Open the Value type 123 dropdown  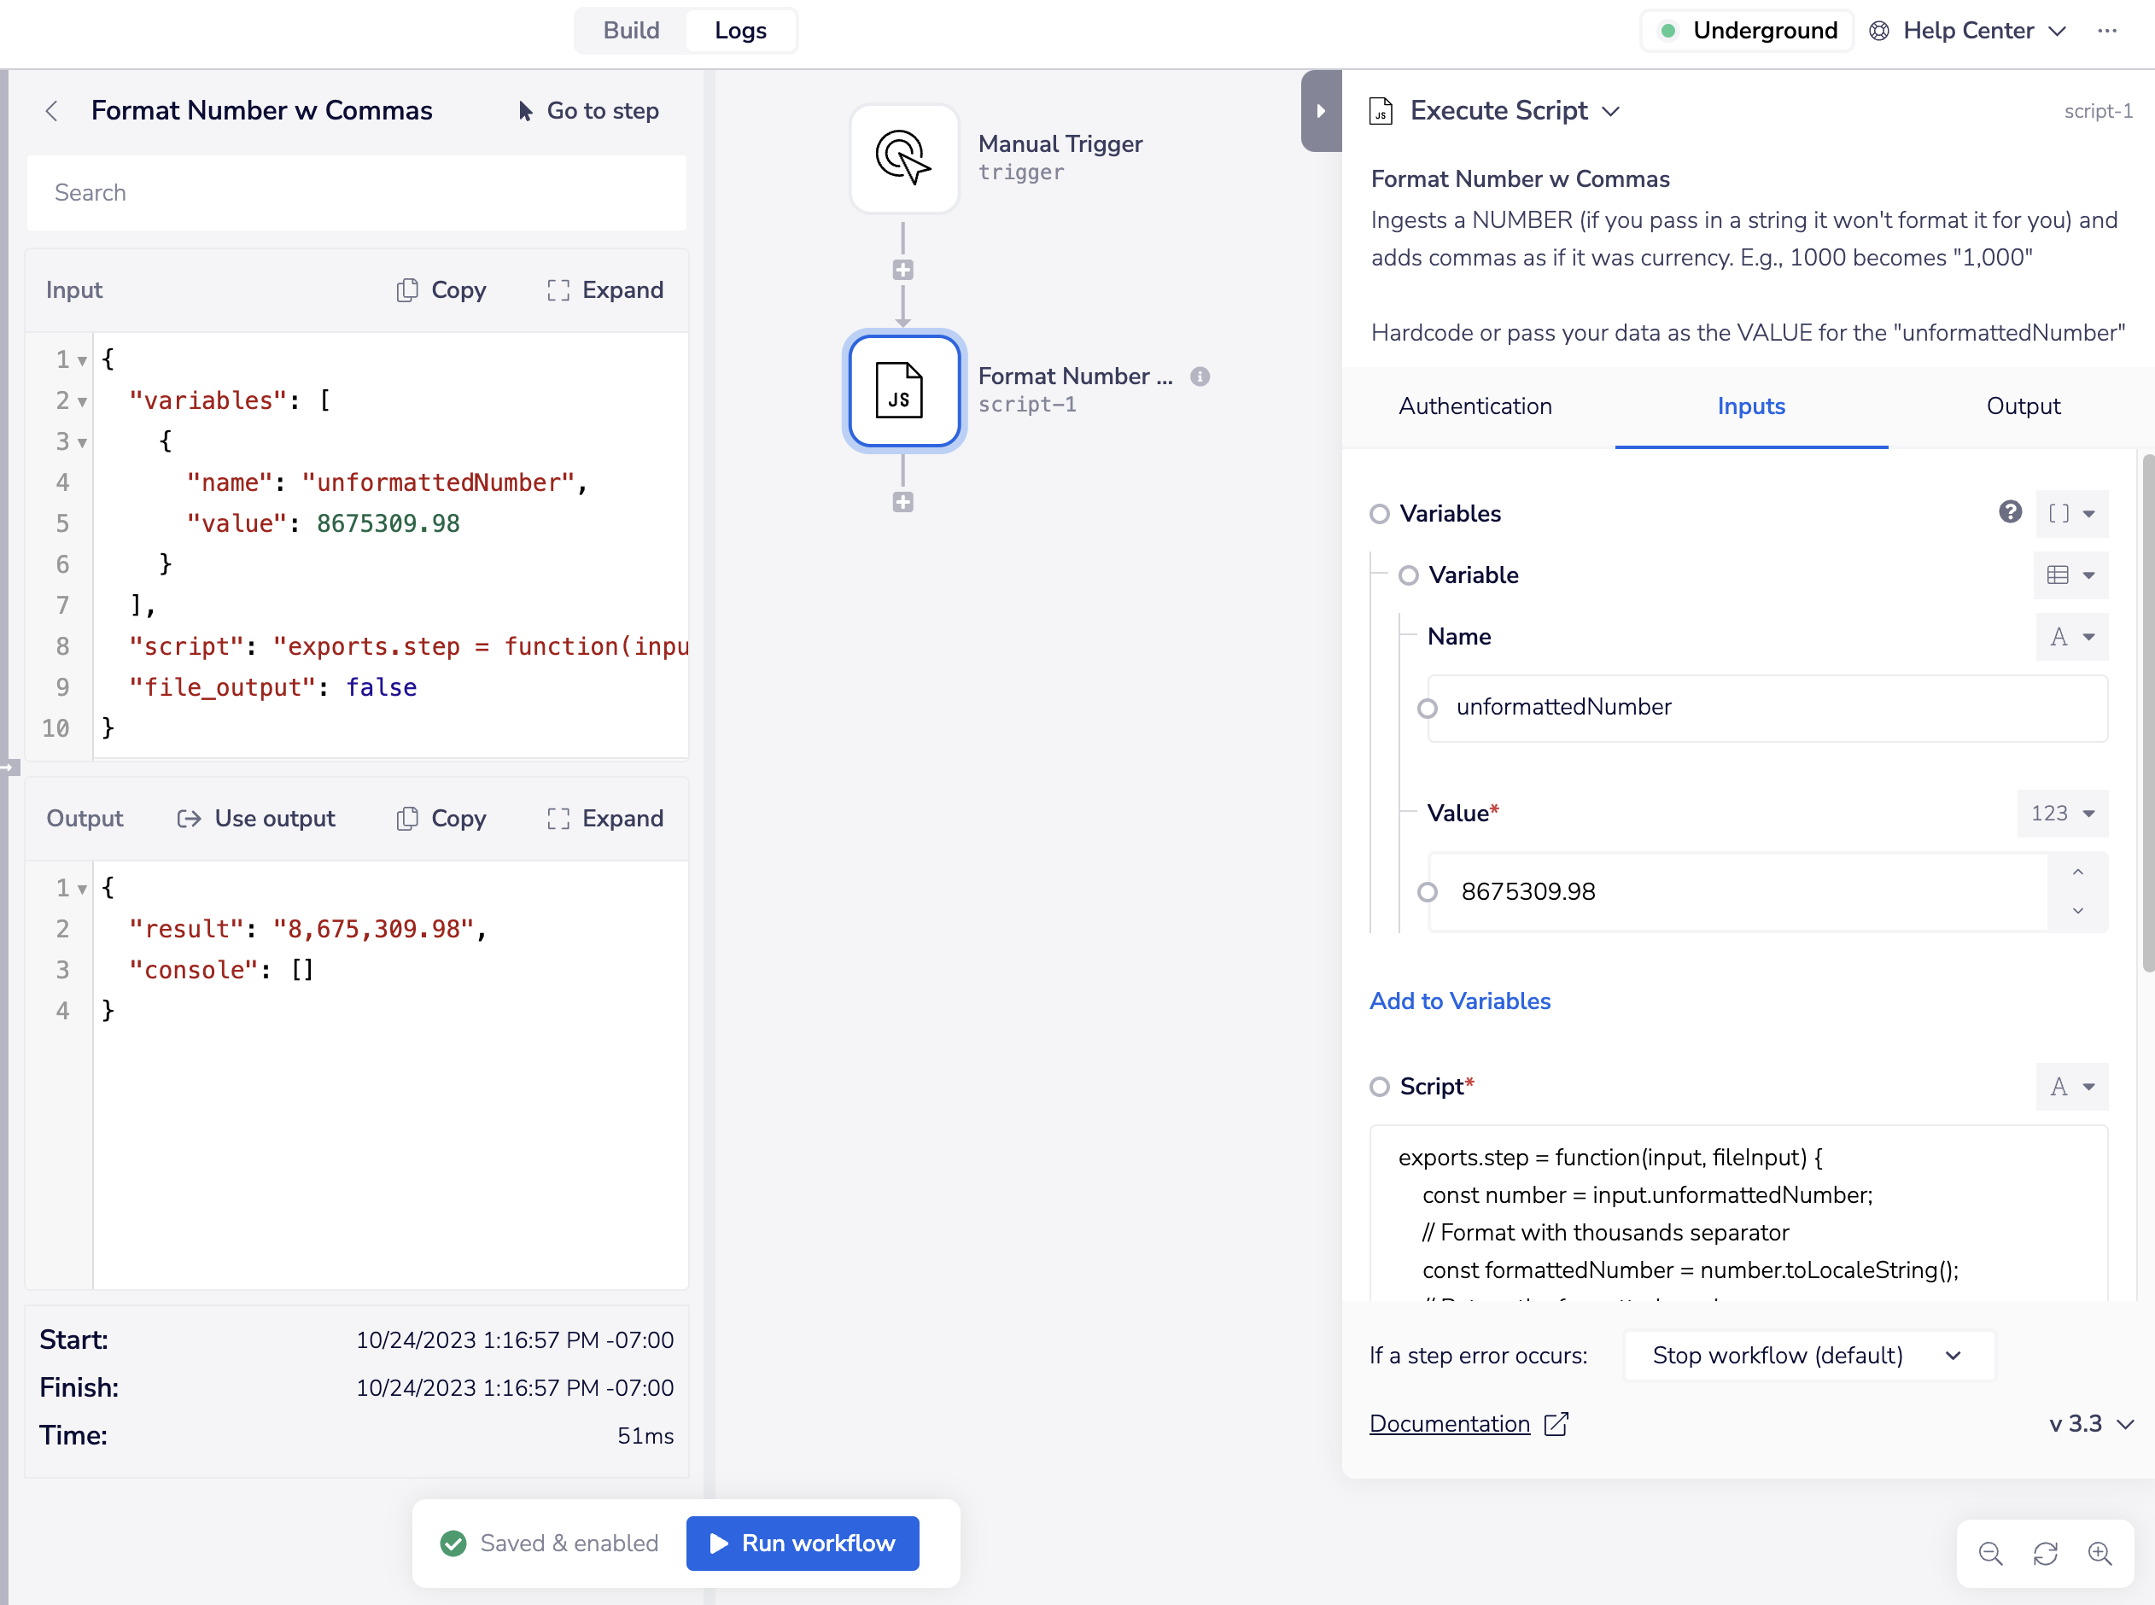click(x=2062, y=814)
